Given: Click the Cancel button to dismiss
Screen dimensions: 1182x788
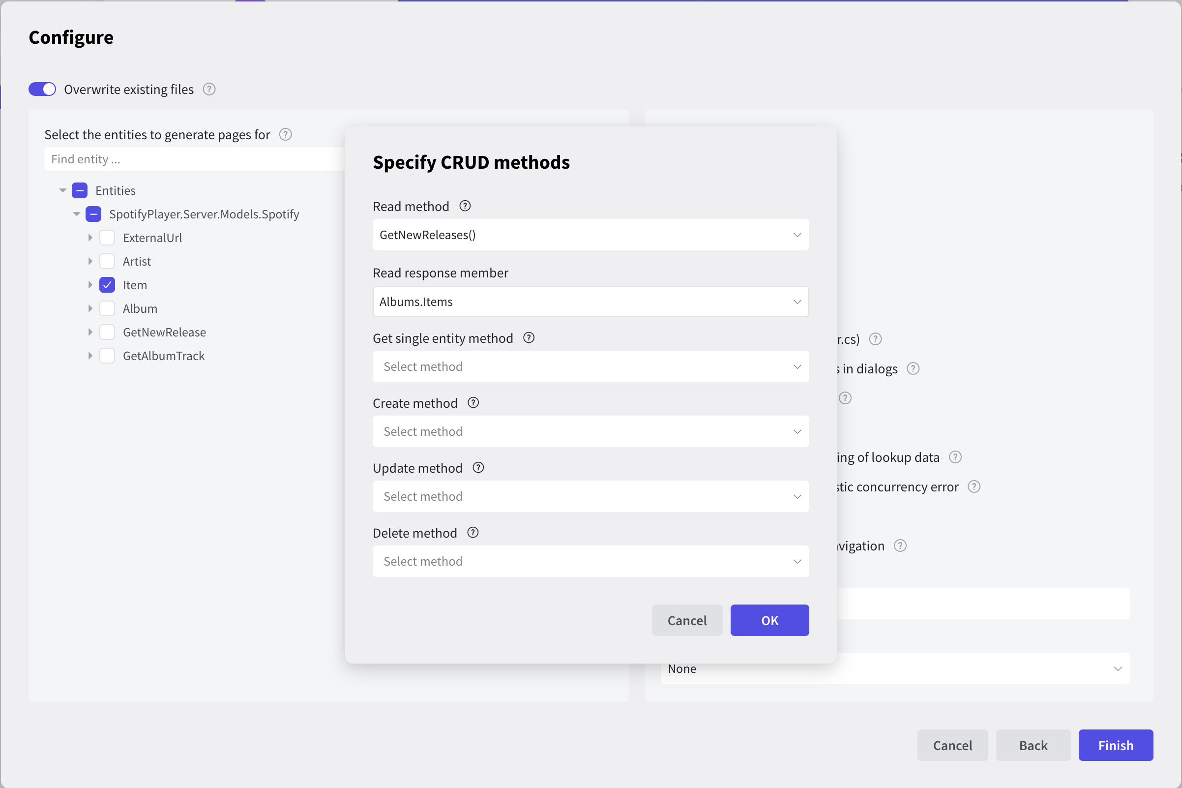Looking at the screenshot, I should tap(687, 620).
